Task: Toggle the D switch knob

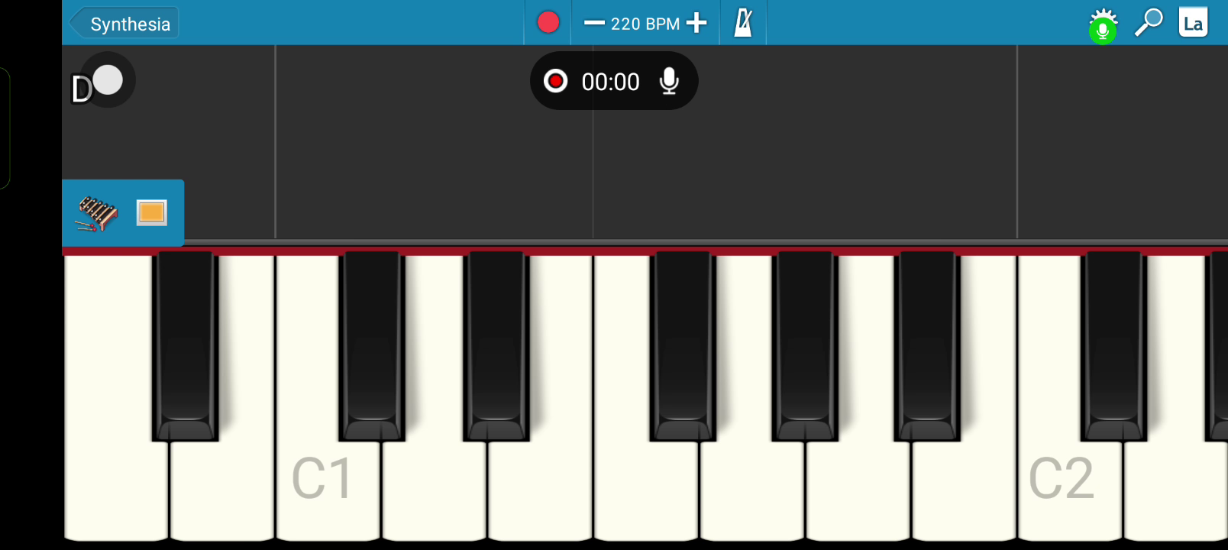Action: 108,79
